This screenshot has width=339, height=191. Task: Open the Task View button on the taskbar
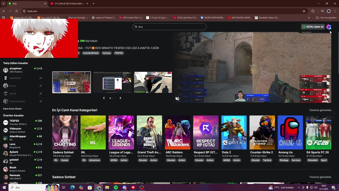click(x=64, y=188)
